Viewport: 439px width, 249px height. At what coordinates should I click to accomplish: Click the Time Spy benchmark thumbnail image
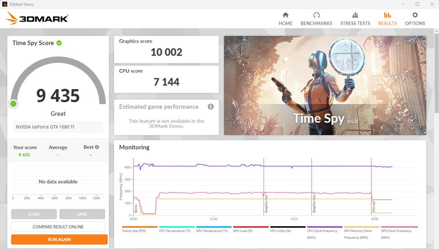[x=325, y=85]
